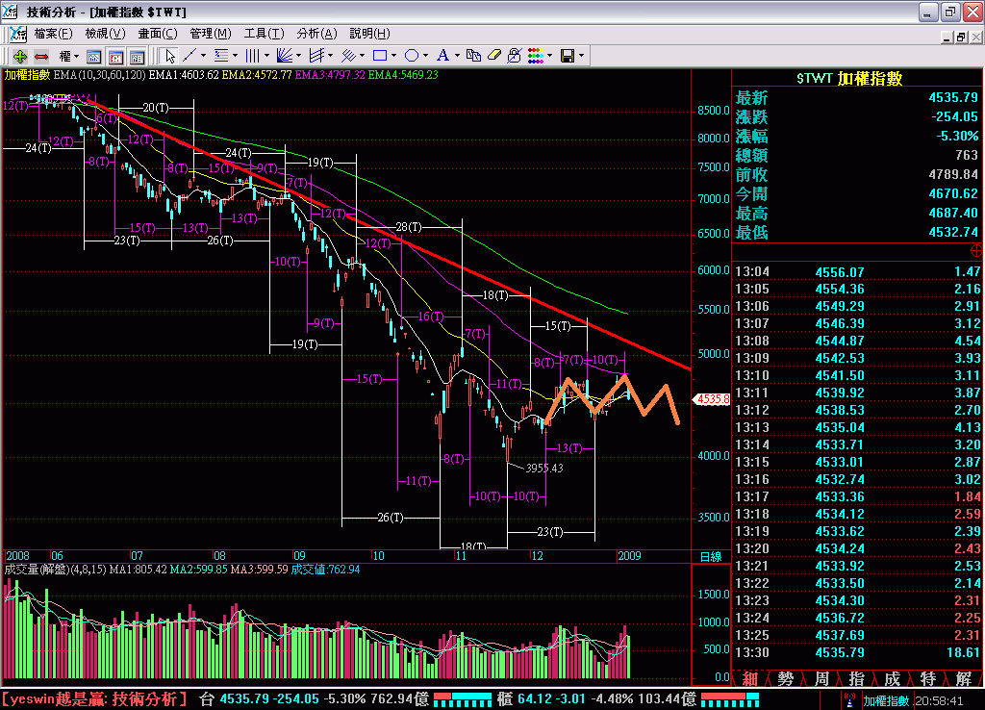Open the 檔案(F) menu
The image size is (985, 710).
[53, 34]
